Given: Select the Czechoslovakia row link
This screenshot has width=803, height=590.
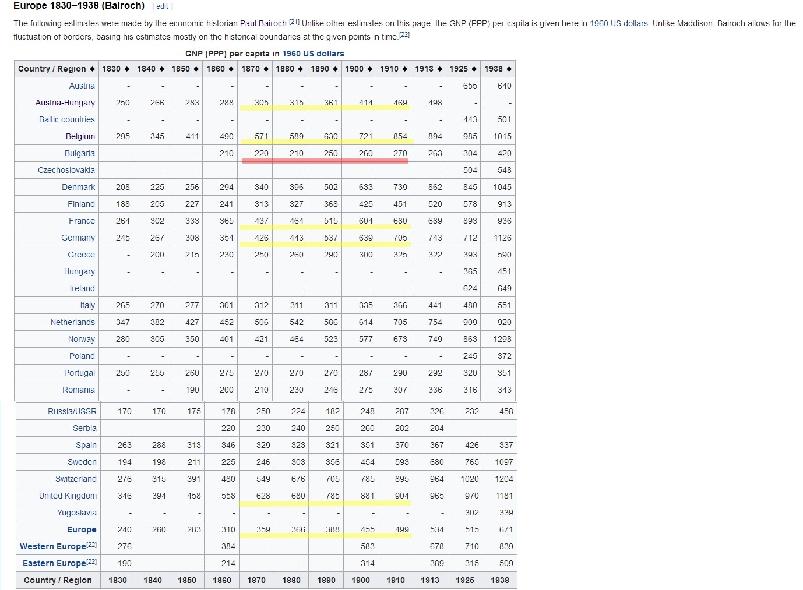Looking at the screenshot, I should click(x=66, y=170).
